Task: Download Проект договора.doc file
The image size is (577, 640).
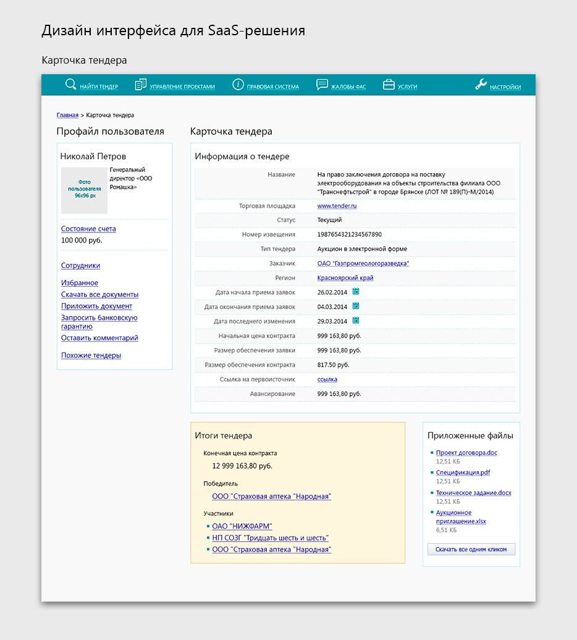Action: [x=466, y=453]
